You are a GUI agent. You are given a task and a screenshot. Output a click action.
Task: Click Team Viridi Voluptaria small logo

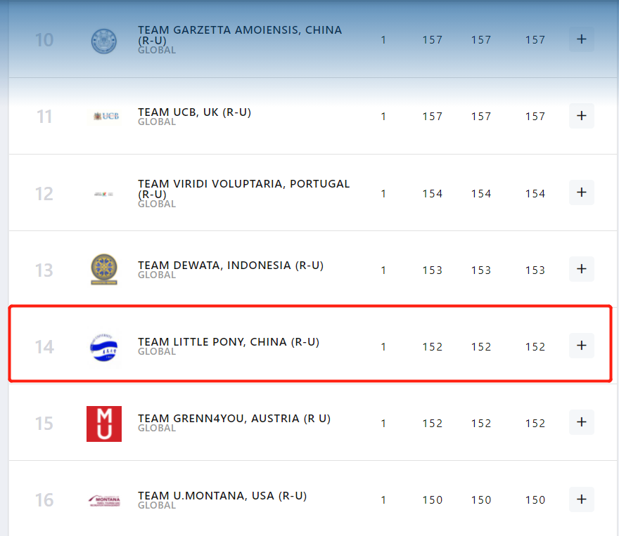pos(104,193)
